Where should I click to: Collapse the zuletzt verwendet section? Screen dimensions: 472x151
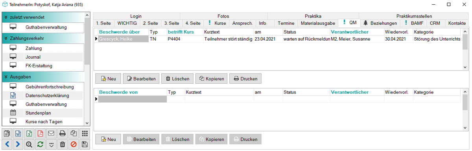click(43, 17)
